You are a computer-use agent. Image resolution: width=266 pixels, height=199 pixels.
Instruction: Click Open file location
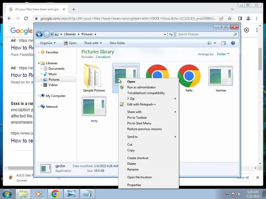[x=149, y=177]
